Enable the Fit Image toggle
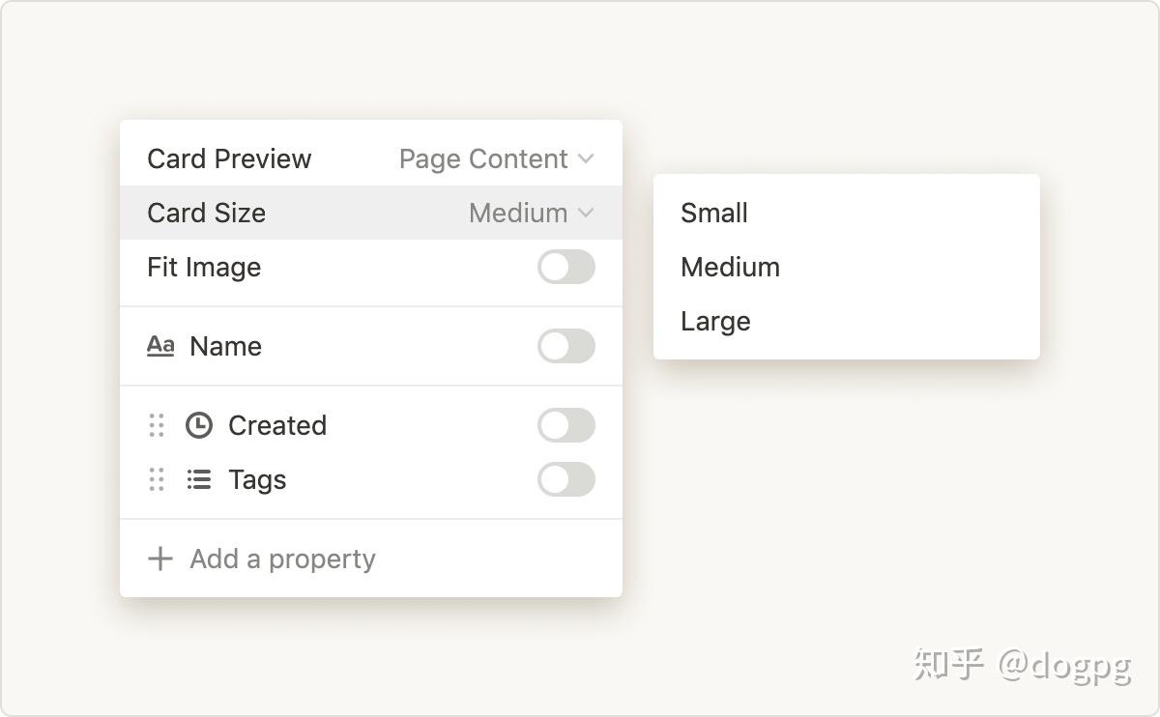 coord(565,267)
